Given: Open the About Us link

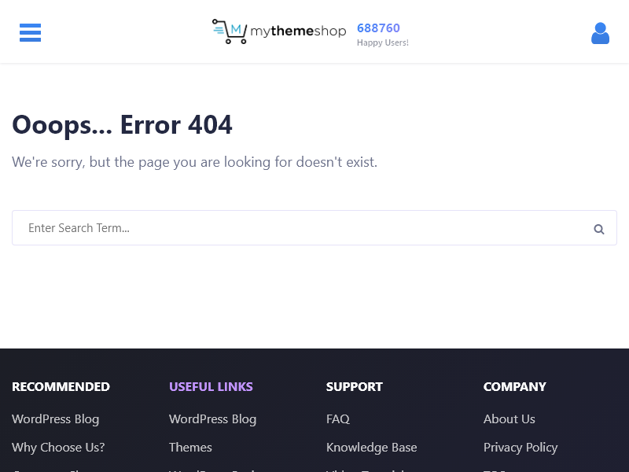Looking at the screenshot, I should click(x=509, y=419).
